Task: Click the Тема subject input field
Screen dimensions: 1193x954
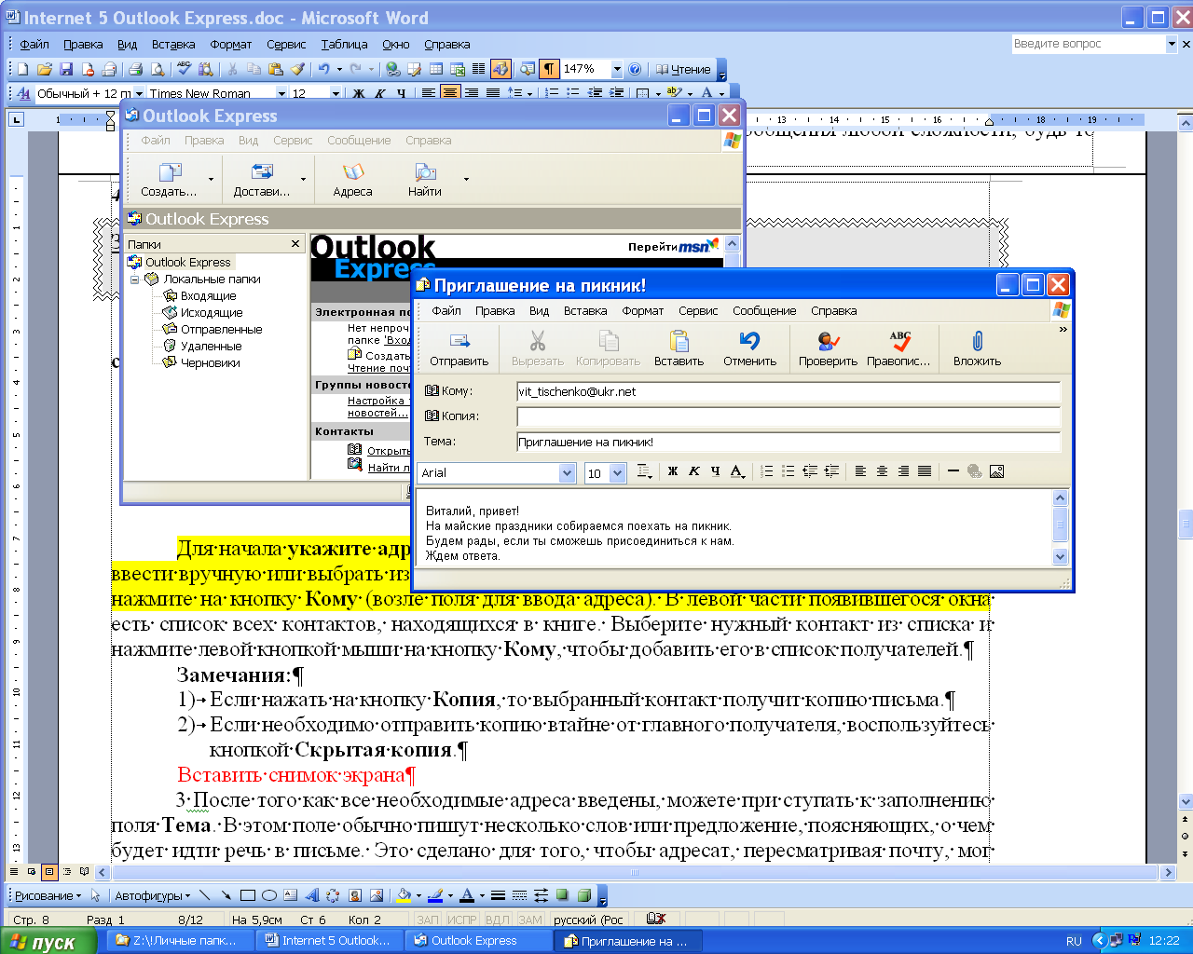Action: pos(788,442)
